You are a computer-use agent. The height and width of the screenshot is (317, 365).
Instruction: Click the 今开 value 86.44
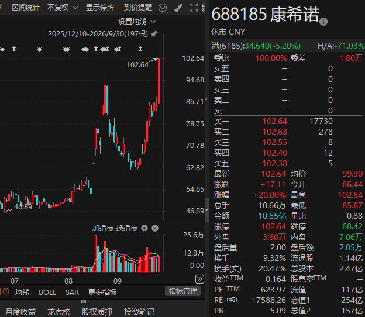(353, 185)
